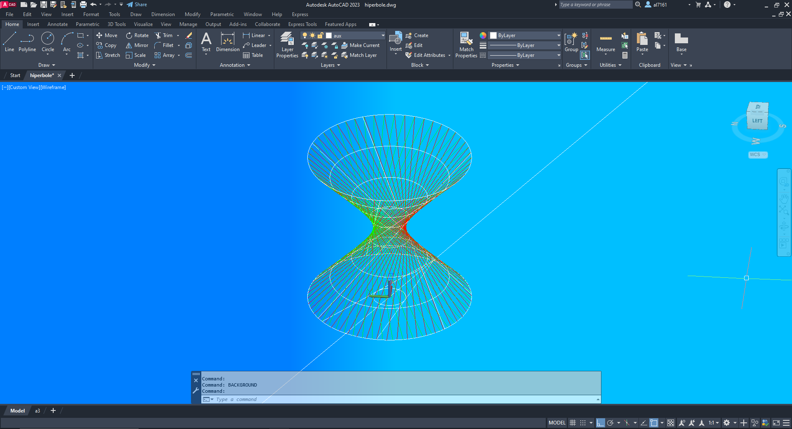Click the Rotate tool

pyautogui.click(x=137, y=35)
